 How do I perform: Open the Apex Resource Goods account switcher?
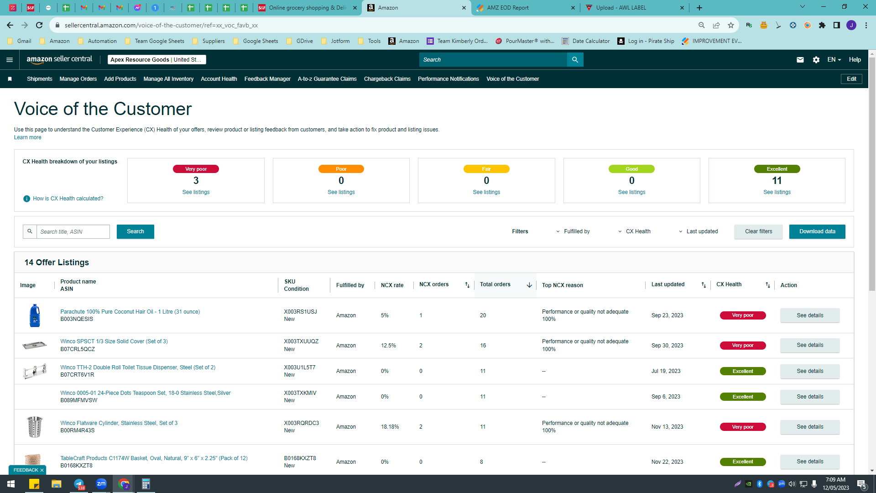157,60
